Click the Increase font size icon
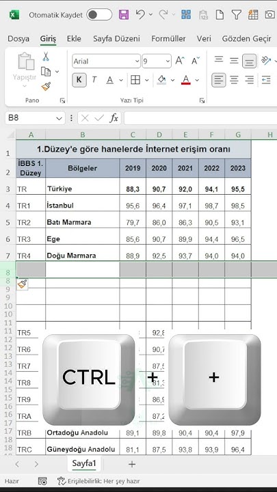Image resolution: width=277 pixels, height=492 pixels. point(180,61)
